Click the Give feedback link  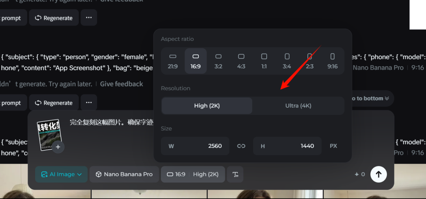tap(121, 84)
